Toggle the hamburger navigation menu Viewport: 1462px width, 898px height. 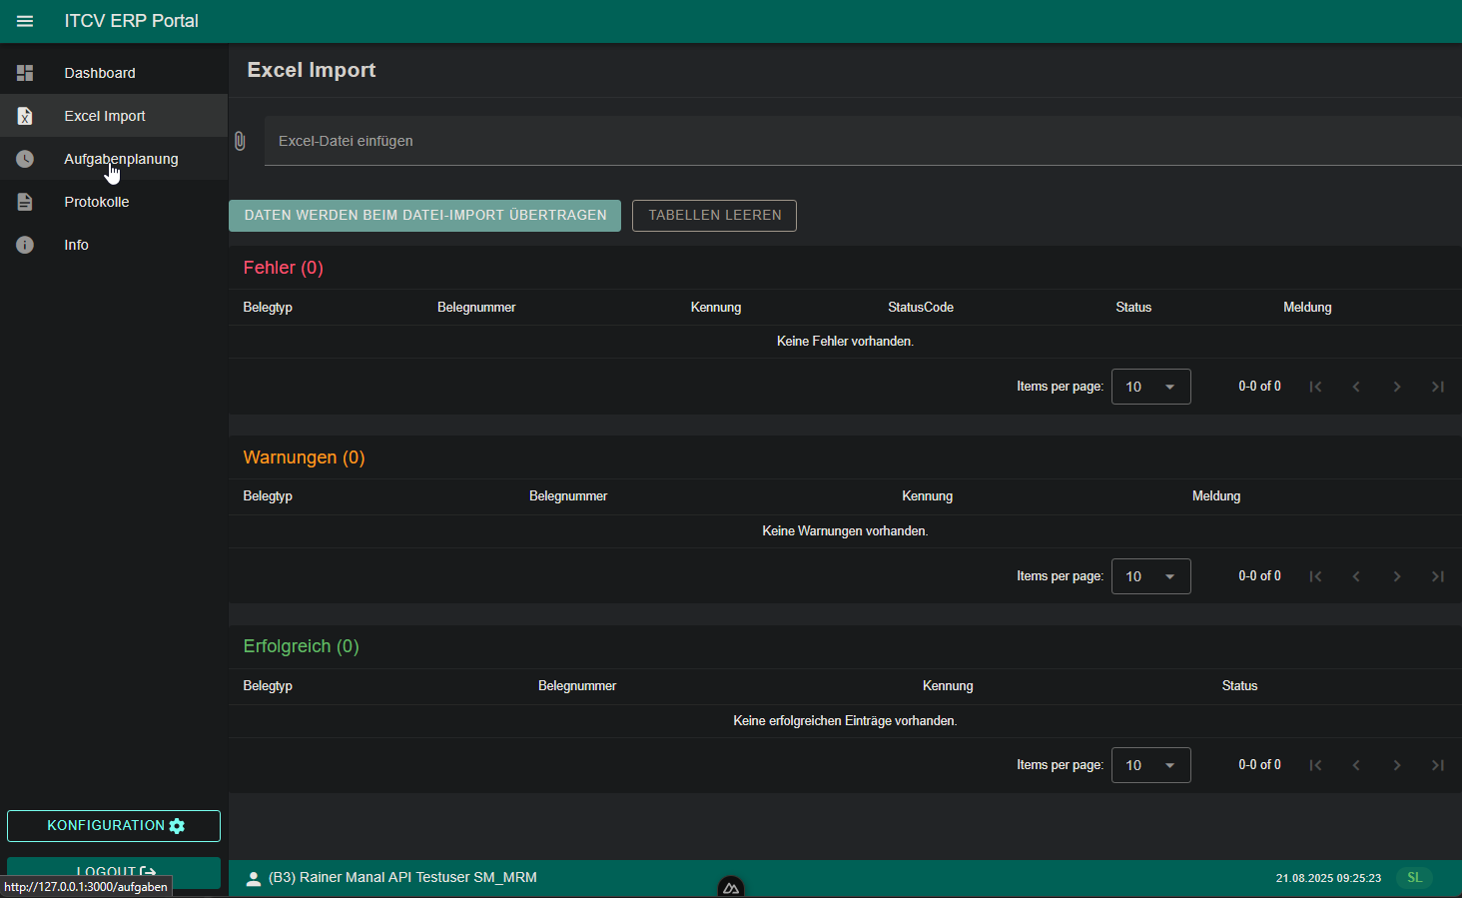(x=25, y=21)
